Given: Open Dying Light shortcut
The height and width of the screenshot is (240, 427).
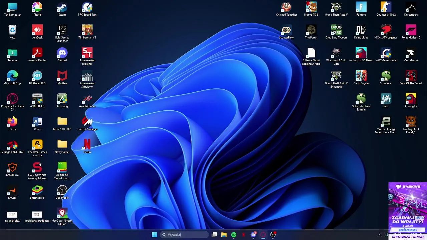Looking at the screenshot, I should 361,32.
